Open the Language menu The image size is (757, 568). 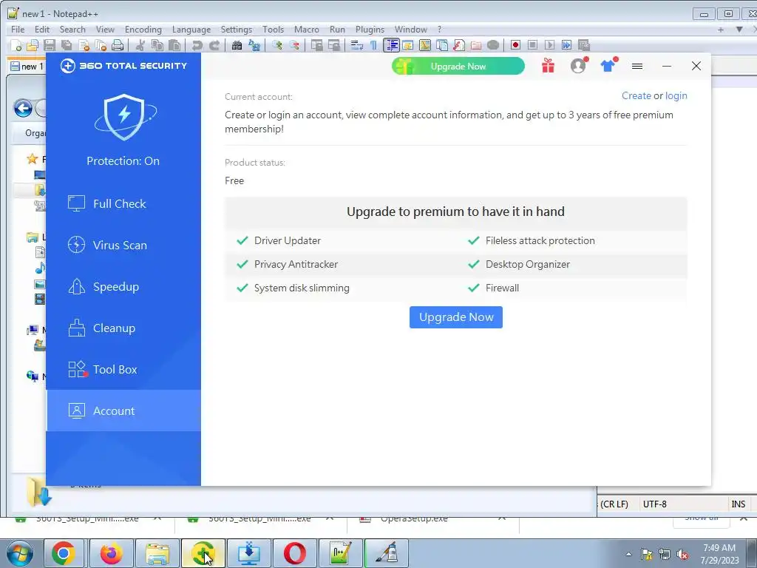pos(191,30)
